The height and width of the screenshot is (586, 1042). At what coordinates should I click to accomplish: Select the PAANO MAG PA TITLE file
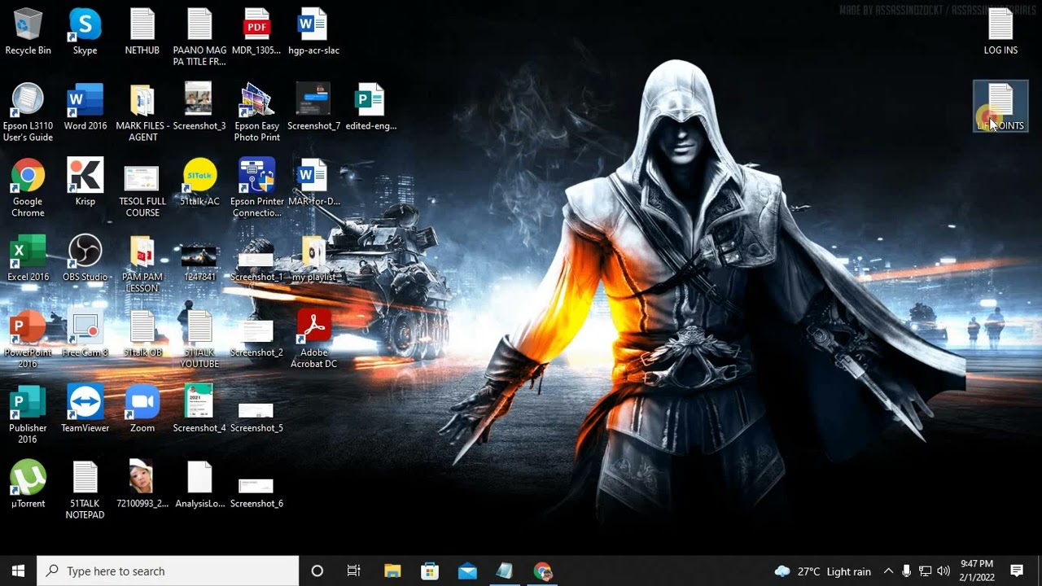pos(199,38)
